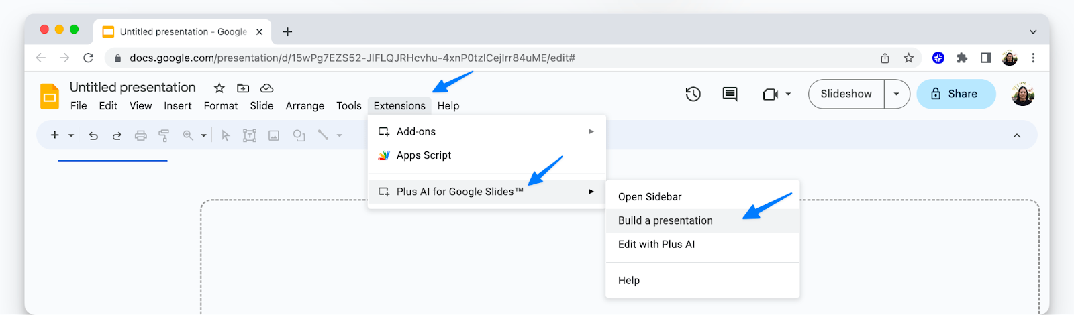Click the Google Slides home logo
Viewport: 1074px width, 315px height.
click(50, 97)
